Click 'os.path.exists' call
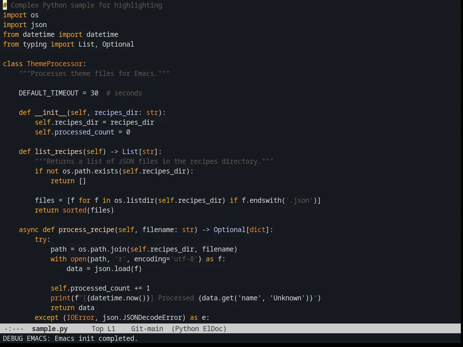Image resolution: width=463 pixels, height=347 pixels. [90, 171]
